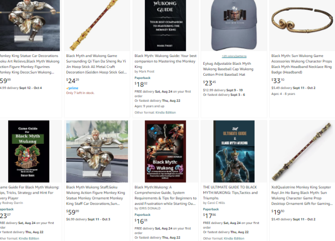Open the Wukong baseball cap image
The width and height of the screenshot is (335, 241).
(x=234, y=25)
